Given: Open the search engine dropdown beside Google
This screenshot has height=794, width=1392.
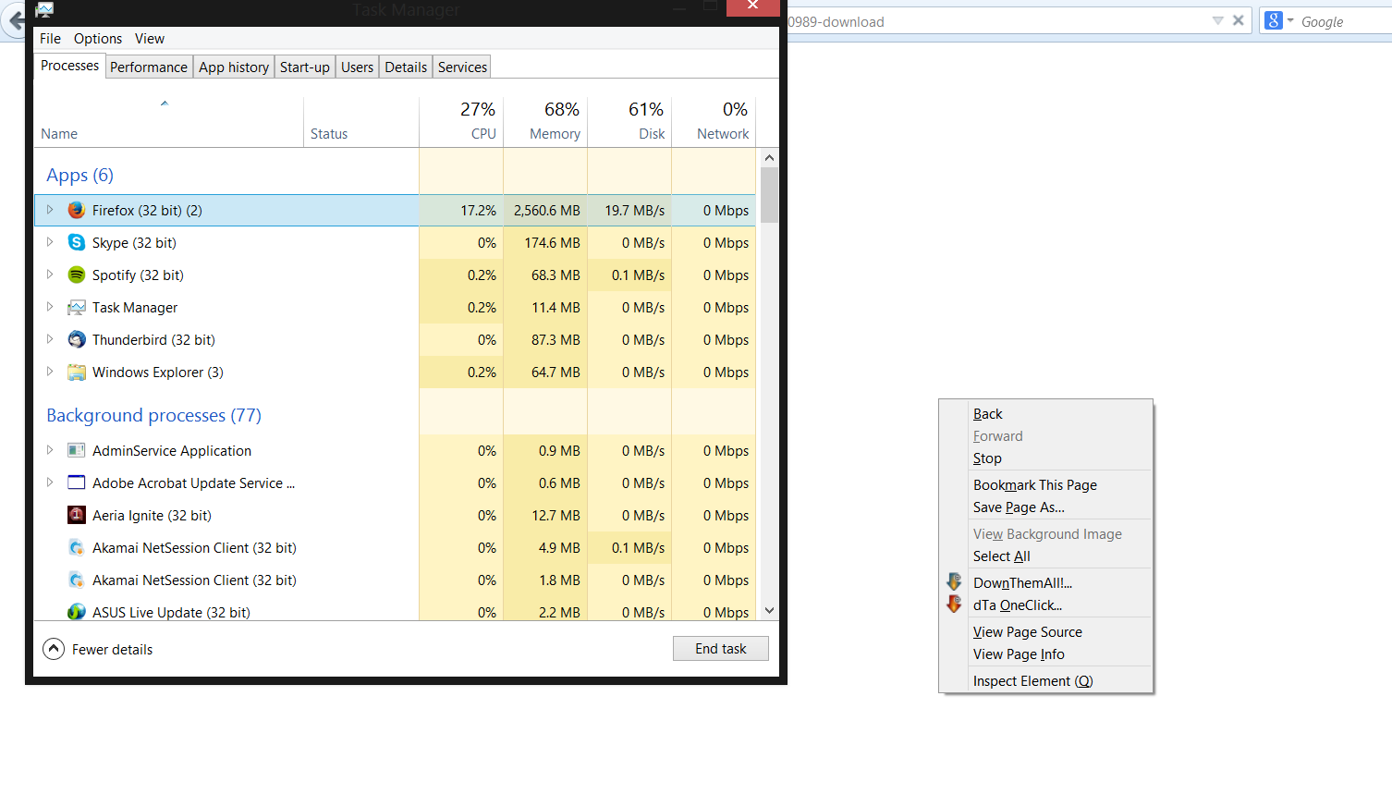Looking at the screenshot, I should tap(1278, 21).
